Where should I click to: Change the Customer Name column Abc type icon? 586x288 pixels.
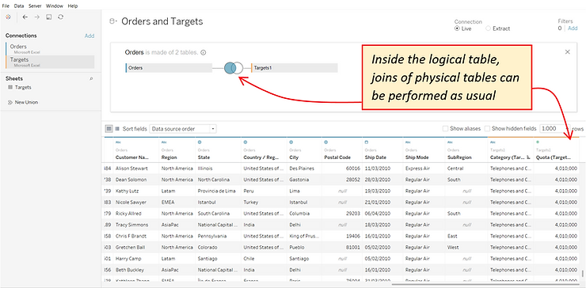click(118, 142)
